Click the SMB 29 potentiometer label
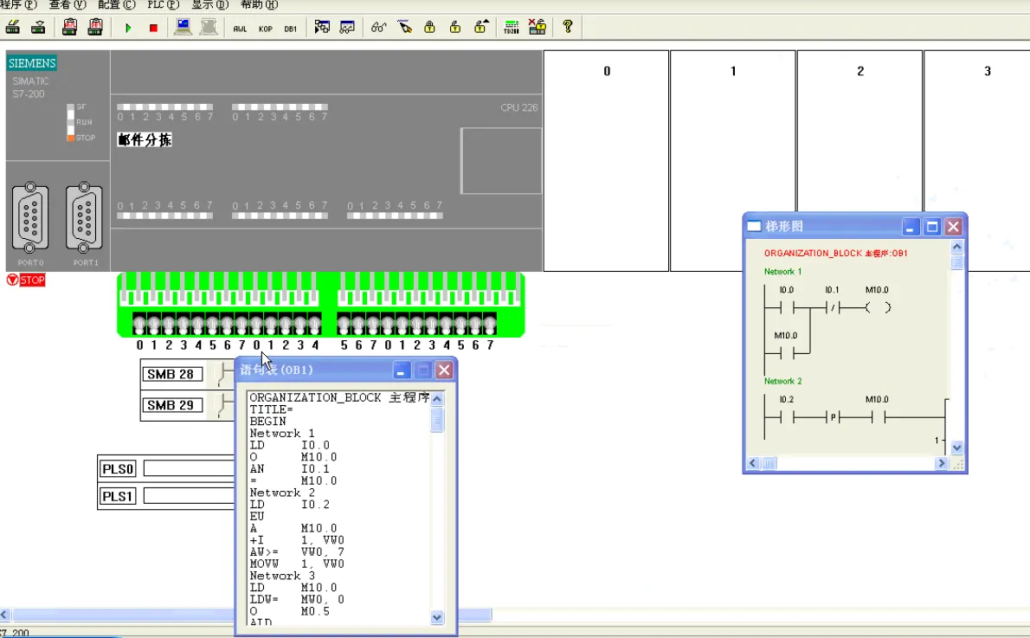The height and width of the screenshot is (638, 1030). pyautogui.click(x=171, y=405)
